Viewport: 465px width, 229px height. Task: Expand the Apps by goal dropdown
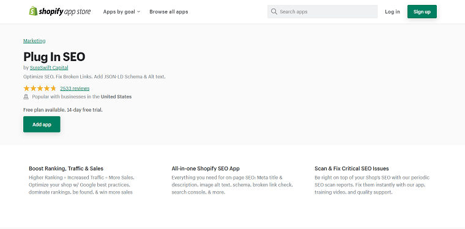coord(122,12)
